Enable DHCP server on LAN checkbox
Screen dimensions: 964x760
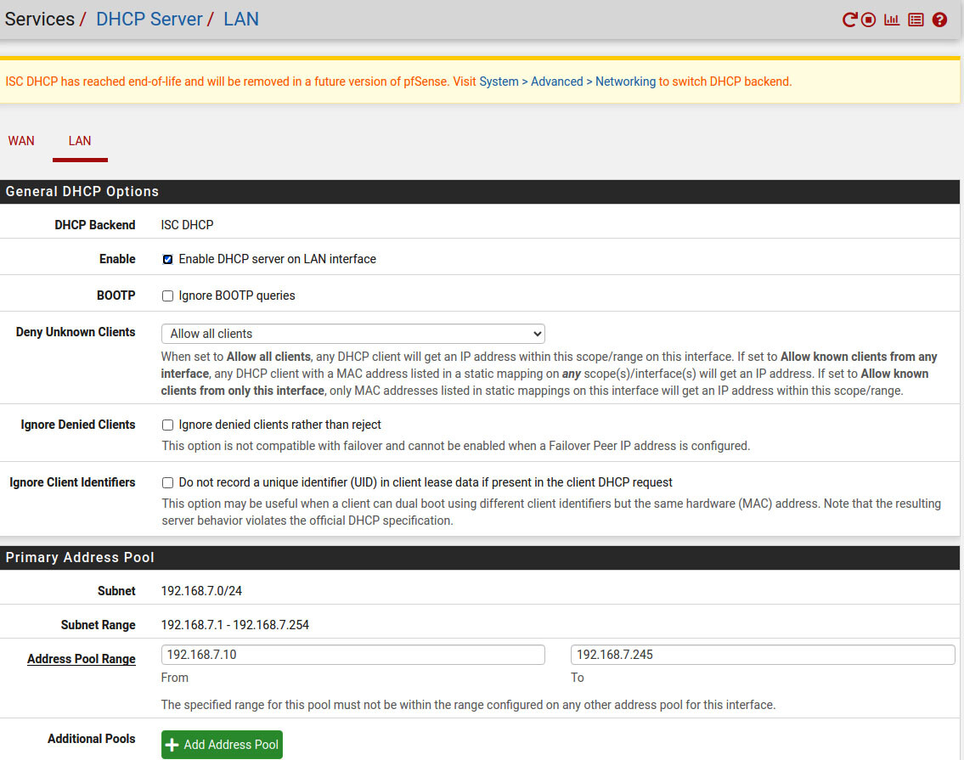pos(167,260)
